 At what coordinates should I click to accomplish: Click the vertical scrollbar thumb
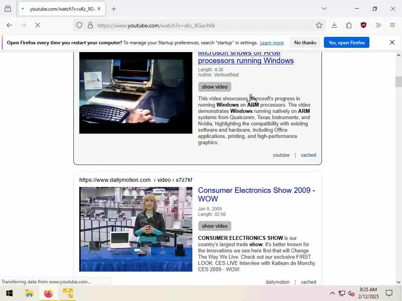(398, 82)
